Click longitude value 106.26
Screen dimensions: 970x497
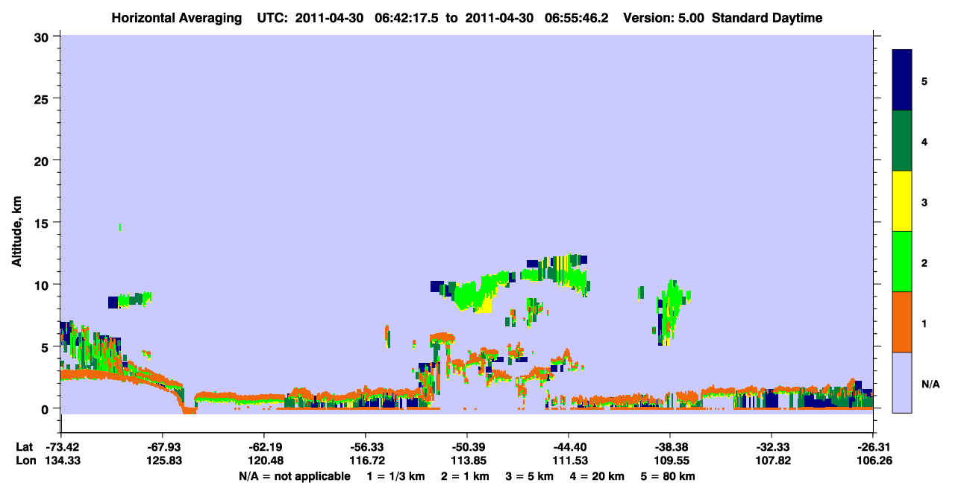coord(874,461)
